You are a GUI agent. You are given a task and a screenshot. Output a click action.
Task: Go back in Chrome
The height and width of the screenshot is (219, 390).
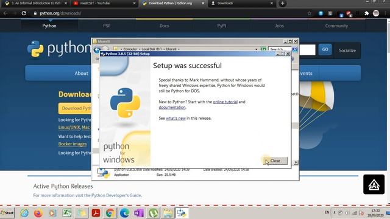coord(5,13)
